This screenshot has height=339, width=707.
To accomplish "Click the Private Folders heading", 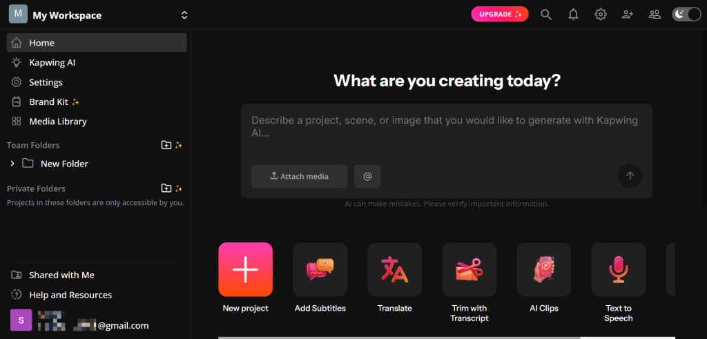I will pos(36,188).
